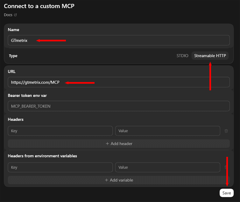240x202 pixels.
Task: Add header button
Action: [119, 143]
